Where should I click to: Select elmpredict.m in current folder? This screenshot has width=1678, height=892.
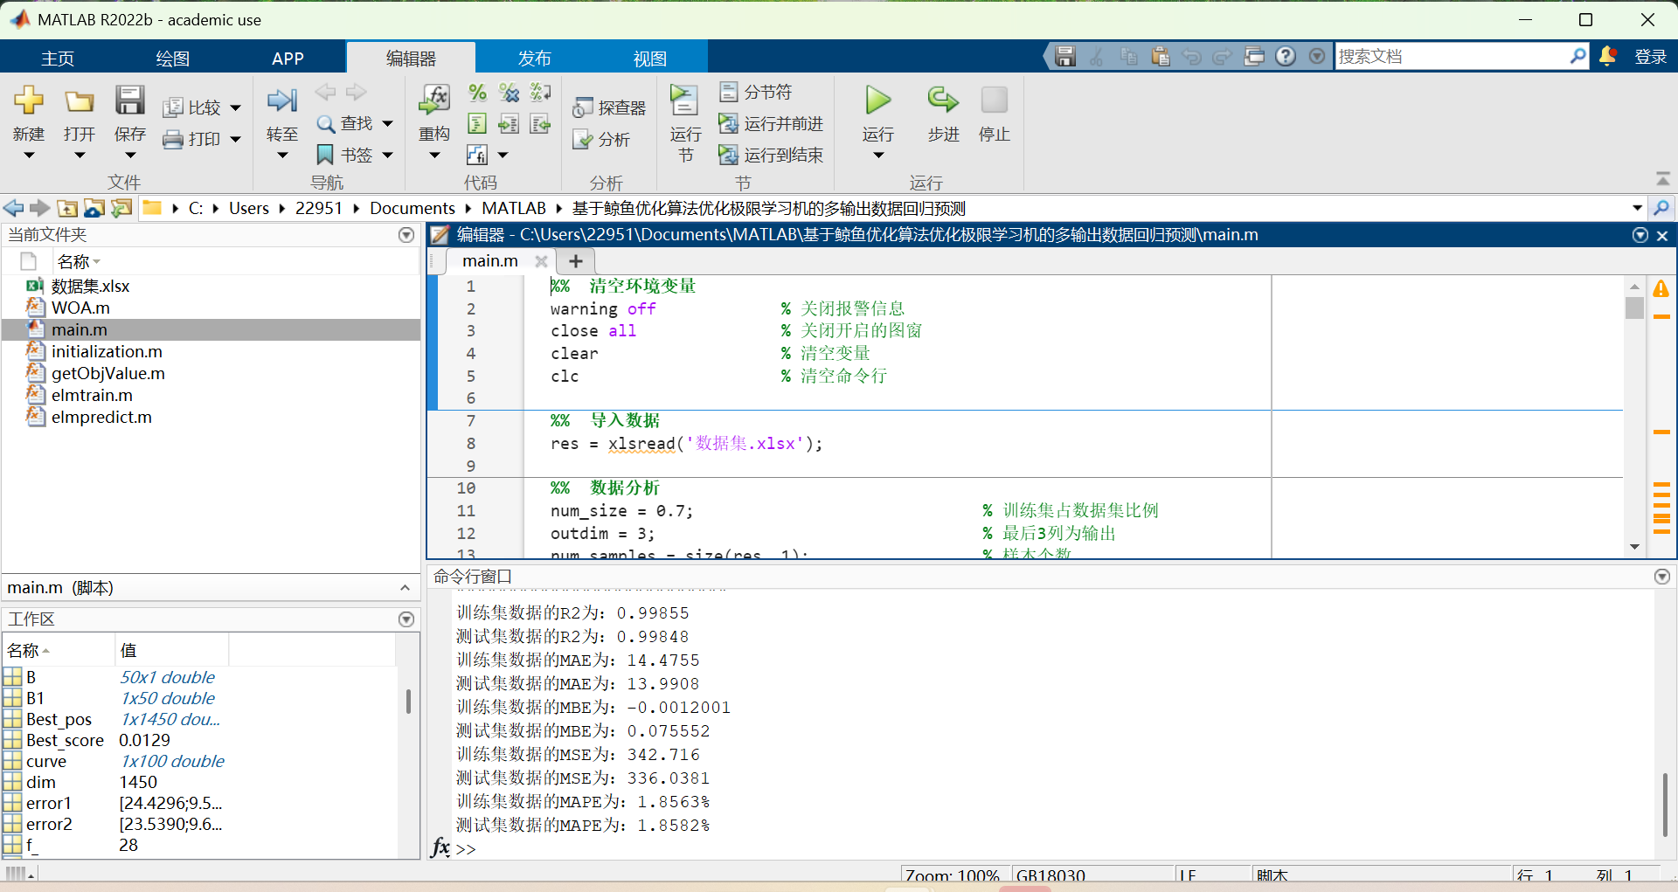pyautogui.click(x=101, y=418)
